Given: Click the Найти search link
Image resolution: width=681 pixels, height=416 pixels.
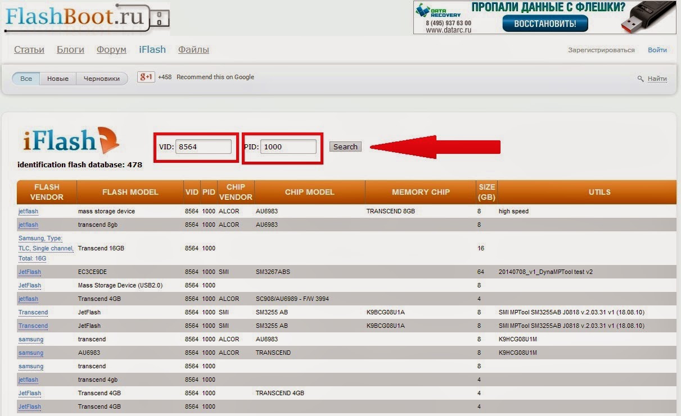Looking at the screenshot, I should pyautogui.click(x=657, y=79).
